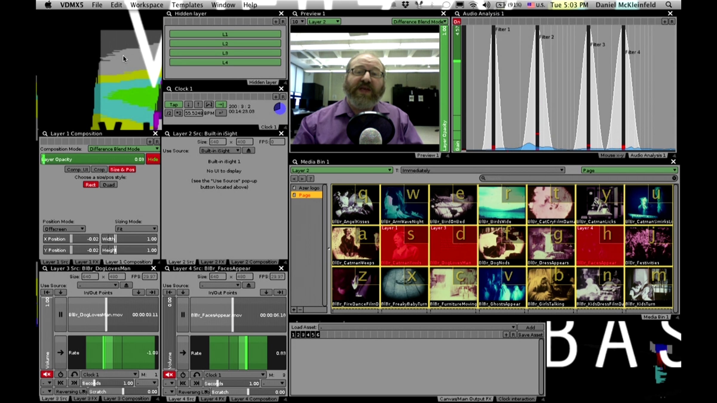The image size is (717, 403).
Task: Open the Apple menu
Action: coord(48,5)
